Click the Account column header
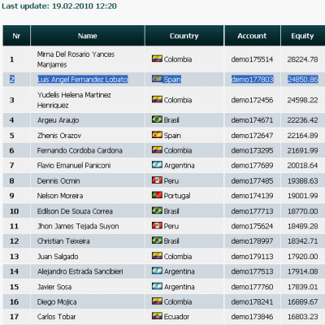Image resolution: width=325 pixels, height=325 pixels. 253,36
